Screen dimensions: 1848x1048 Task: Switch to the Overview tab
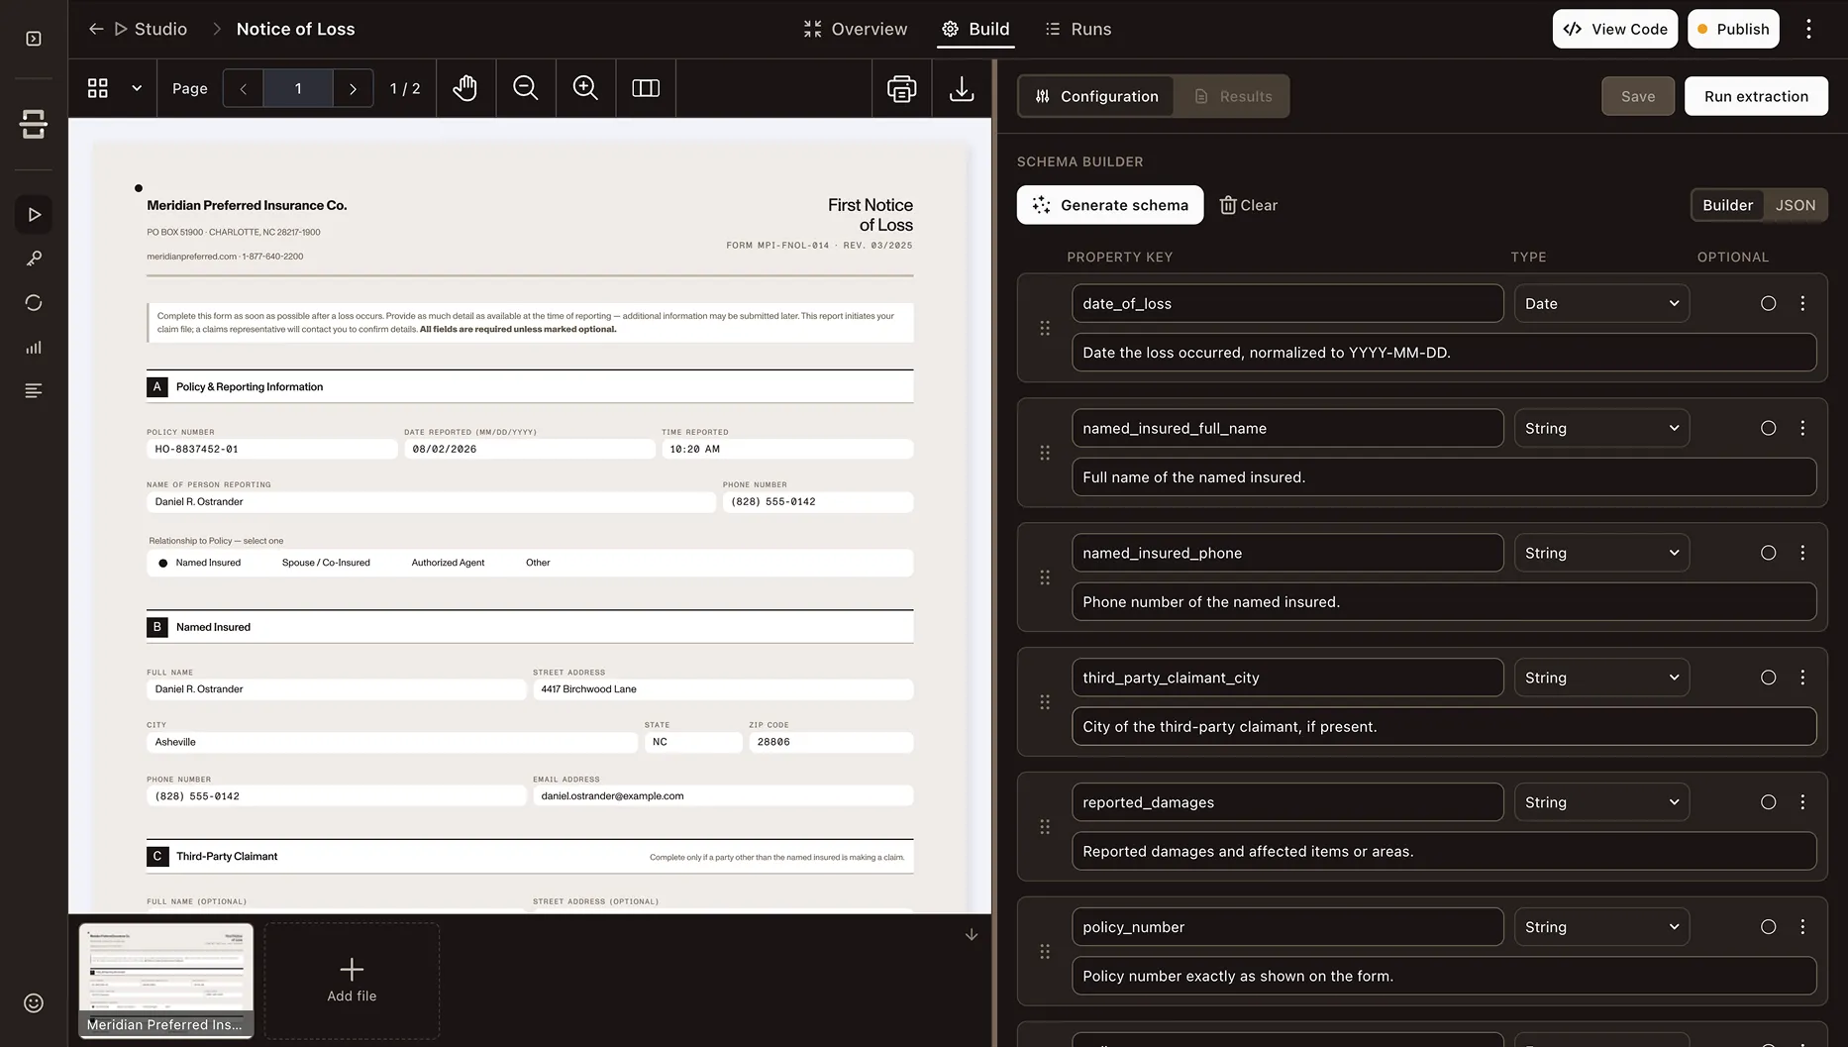coord(856,29)
